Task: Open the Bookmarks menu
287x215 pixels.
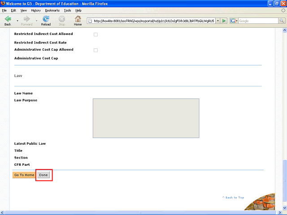Action: pyautogui.click(x=52, y=10)
